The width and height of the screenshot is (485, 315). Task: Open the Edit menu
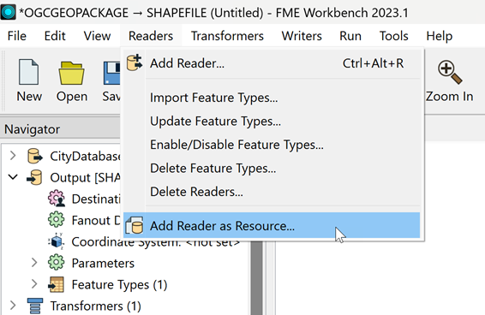[55, 36]
